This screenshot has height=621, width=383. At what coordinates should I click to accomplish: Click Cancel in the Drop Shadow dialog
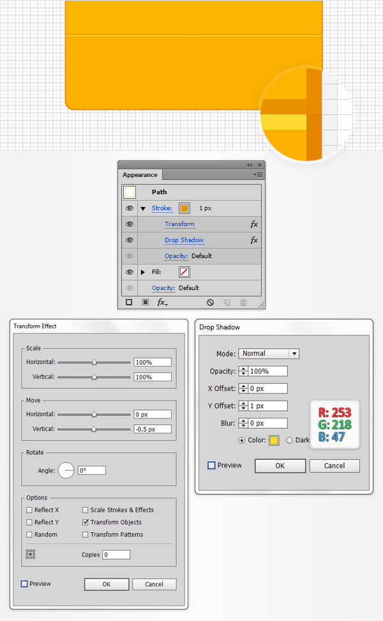tap(334, 466)
